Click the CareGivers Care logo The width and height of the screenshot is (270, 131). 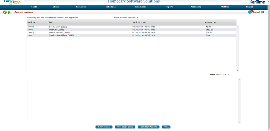pyautogui.click(x=12, y=2)
